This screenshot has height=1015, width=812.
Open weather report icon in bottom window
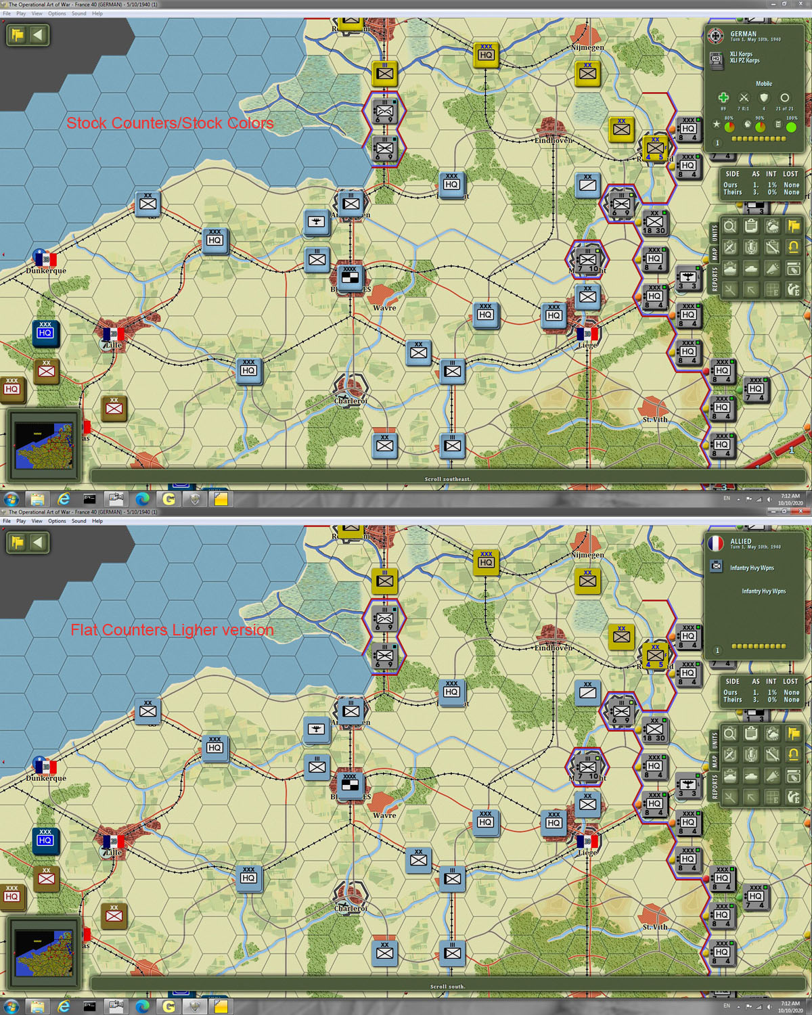[x=772, y=734]
